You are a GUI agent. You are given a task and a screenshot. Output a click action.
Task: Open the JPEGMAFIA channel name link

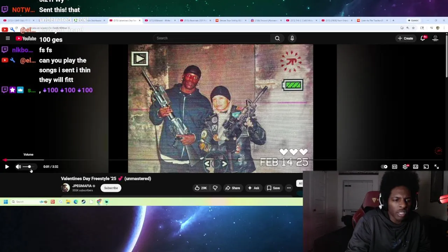[82, 186]
